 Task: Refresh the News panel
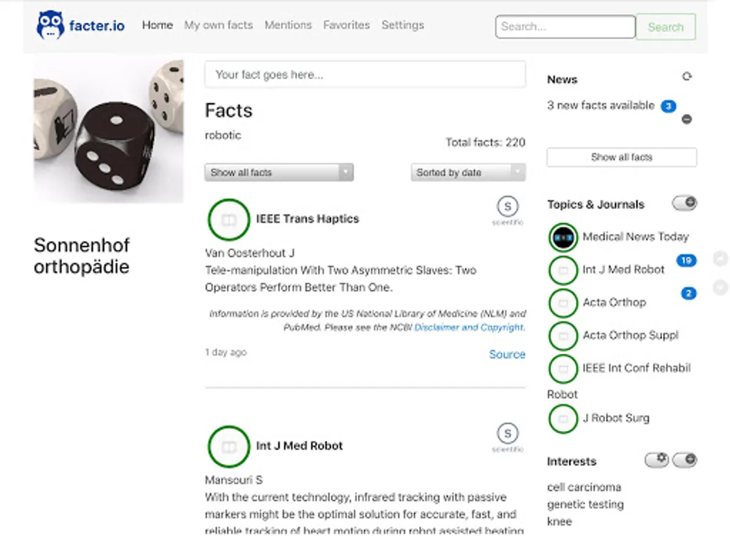tap(687, 77)
